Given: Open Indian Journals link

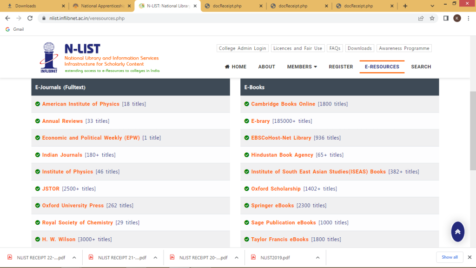Looking at the screenshot, I should [x=62, y=154].
